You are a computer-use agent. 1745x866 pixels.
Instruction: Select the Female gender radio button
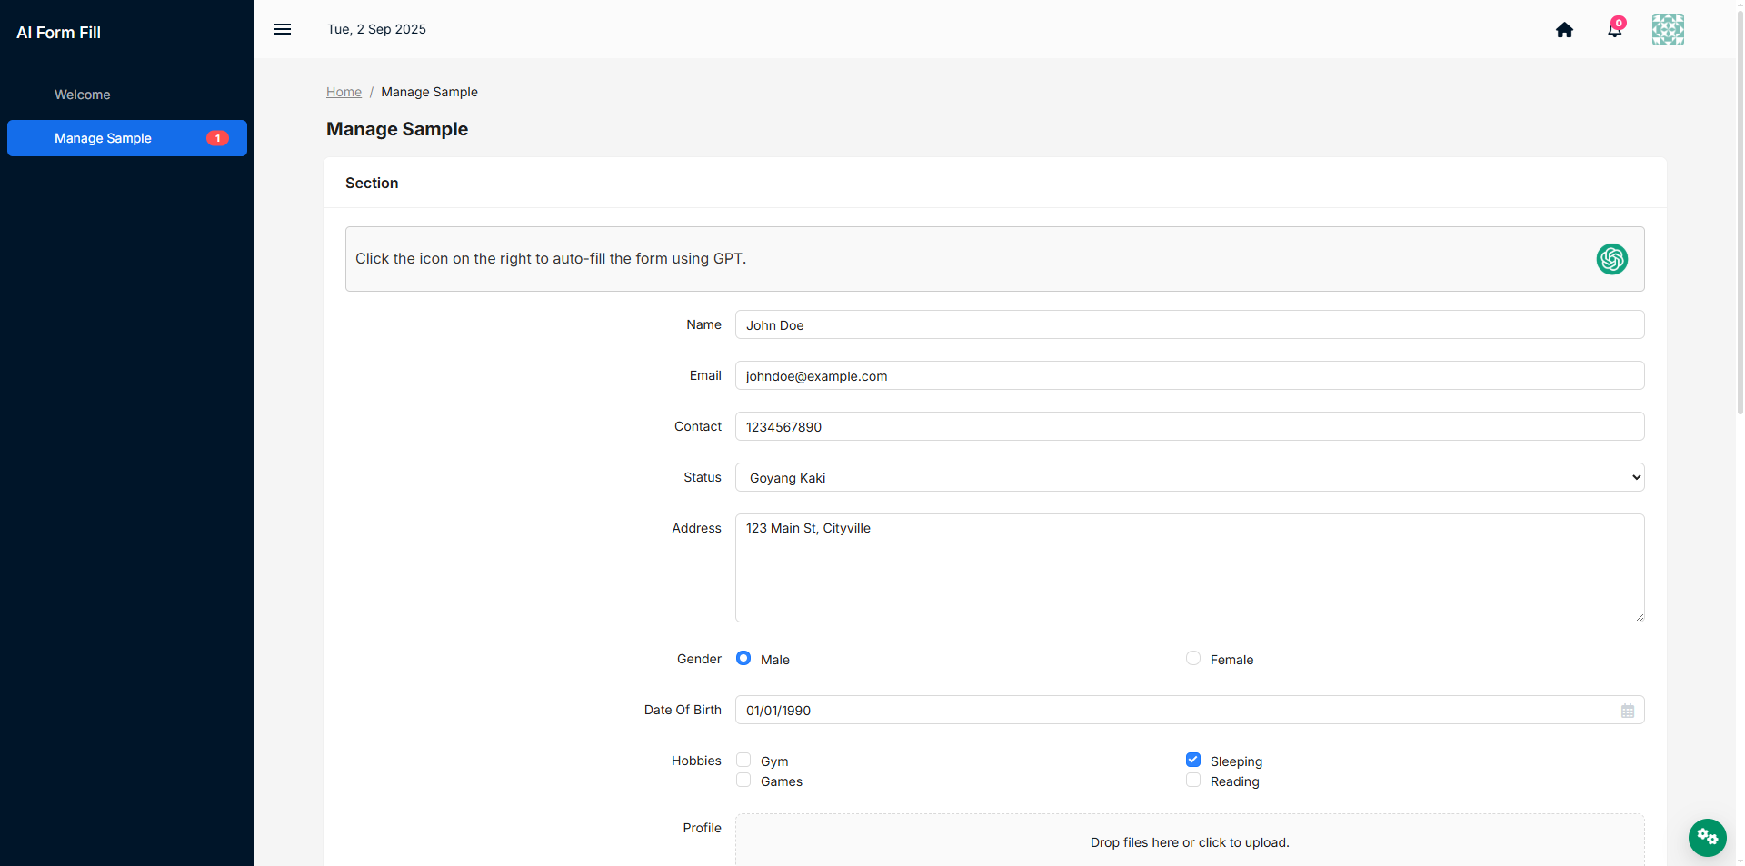tap(1193, 658)
